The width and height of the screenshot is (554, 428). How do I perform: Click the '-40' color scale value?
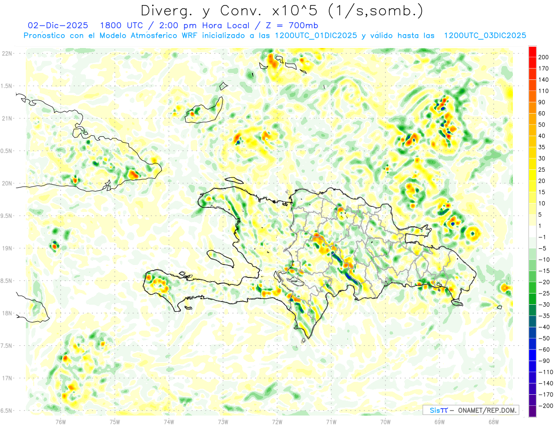click(545, 327)
